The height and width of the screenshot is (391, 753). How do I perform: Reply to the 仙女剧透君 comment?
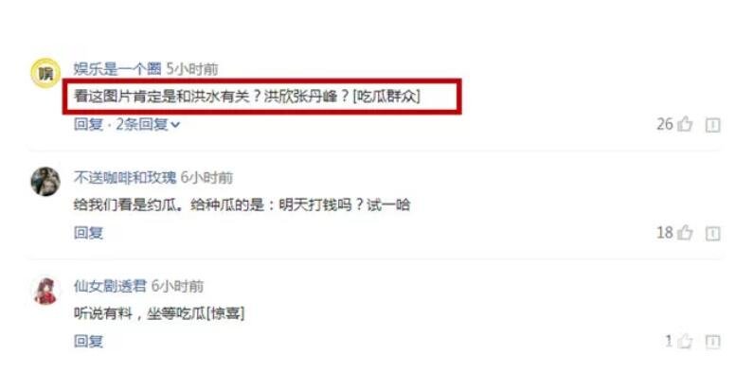tap(88, 341)
